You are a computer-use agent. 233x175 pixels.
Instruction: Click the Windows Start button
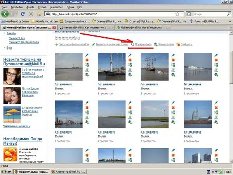pos(6,171)
